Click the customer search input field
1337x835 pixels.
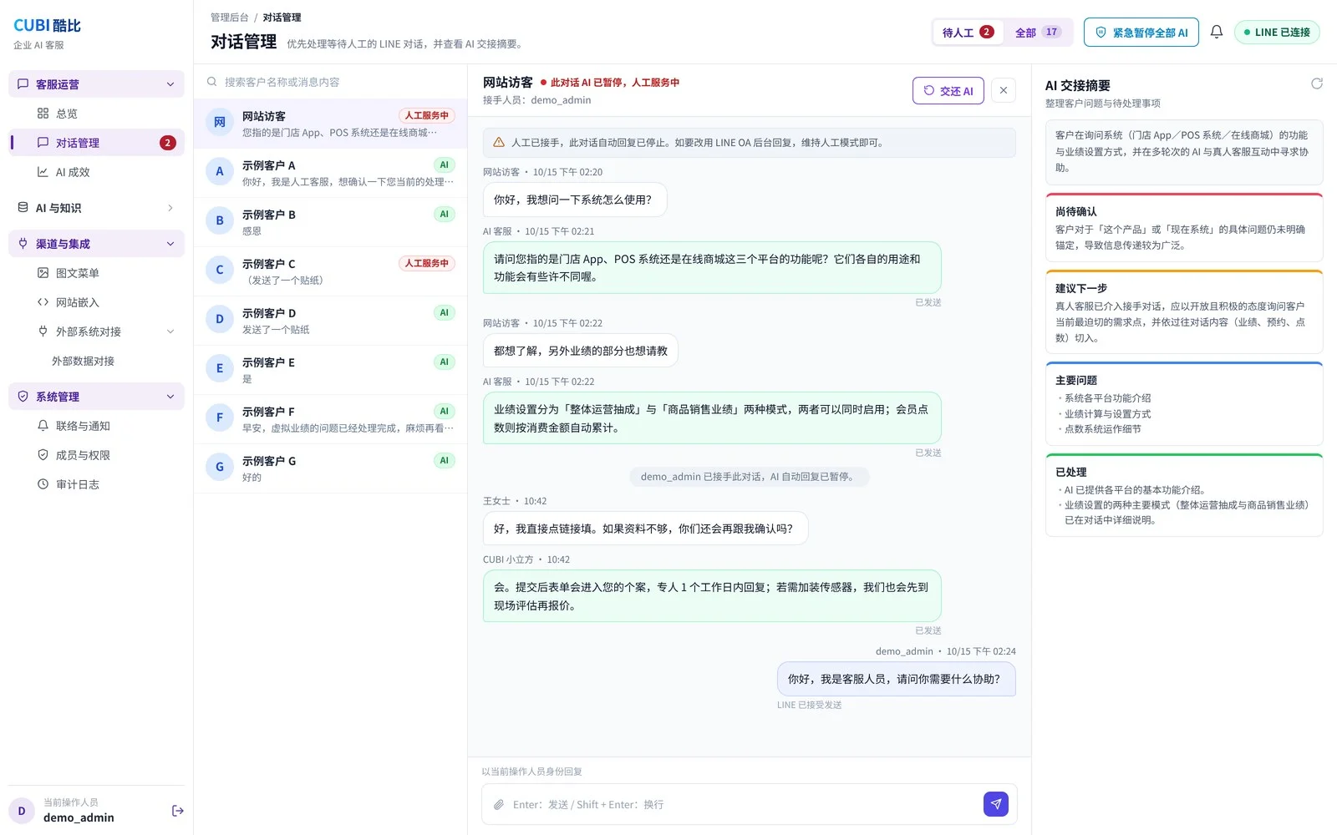[x=330, y=82]
